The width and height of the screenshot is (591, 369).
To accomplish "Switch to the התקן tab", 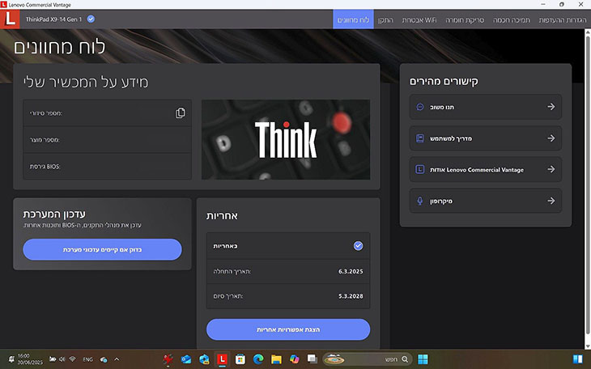I will click(x=385, y=19).
